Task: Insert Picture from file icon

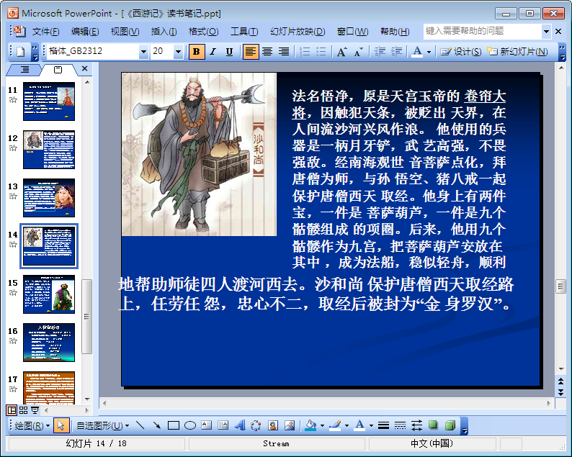Action: click(x=290, y=425)
